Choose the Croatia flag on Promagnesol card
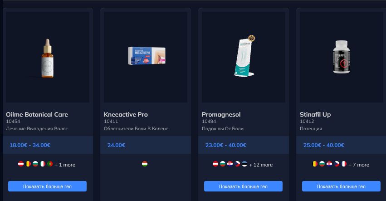 click(230, 164)
